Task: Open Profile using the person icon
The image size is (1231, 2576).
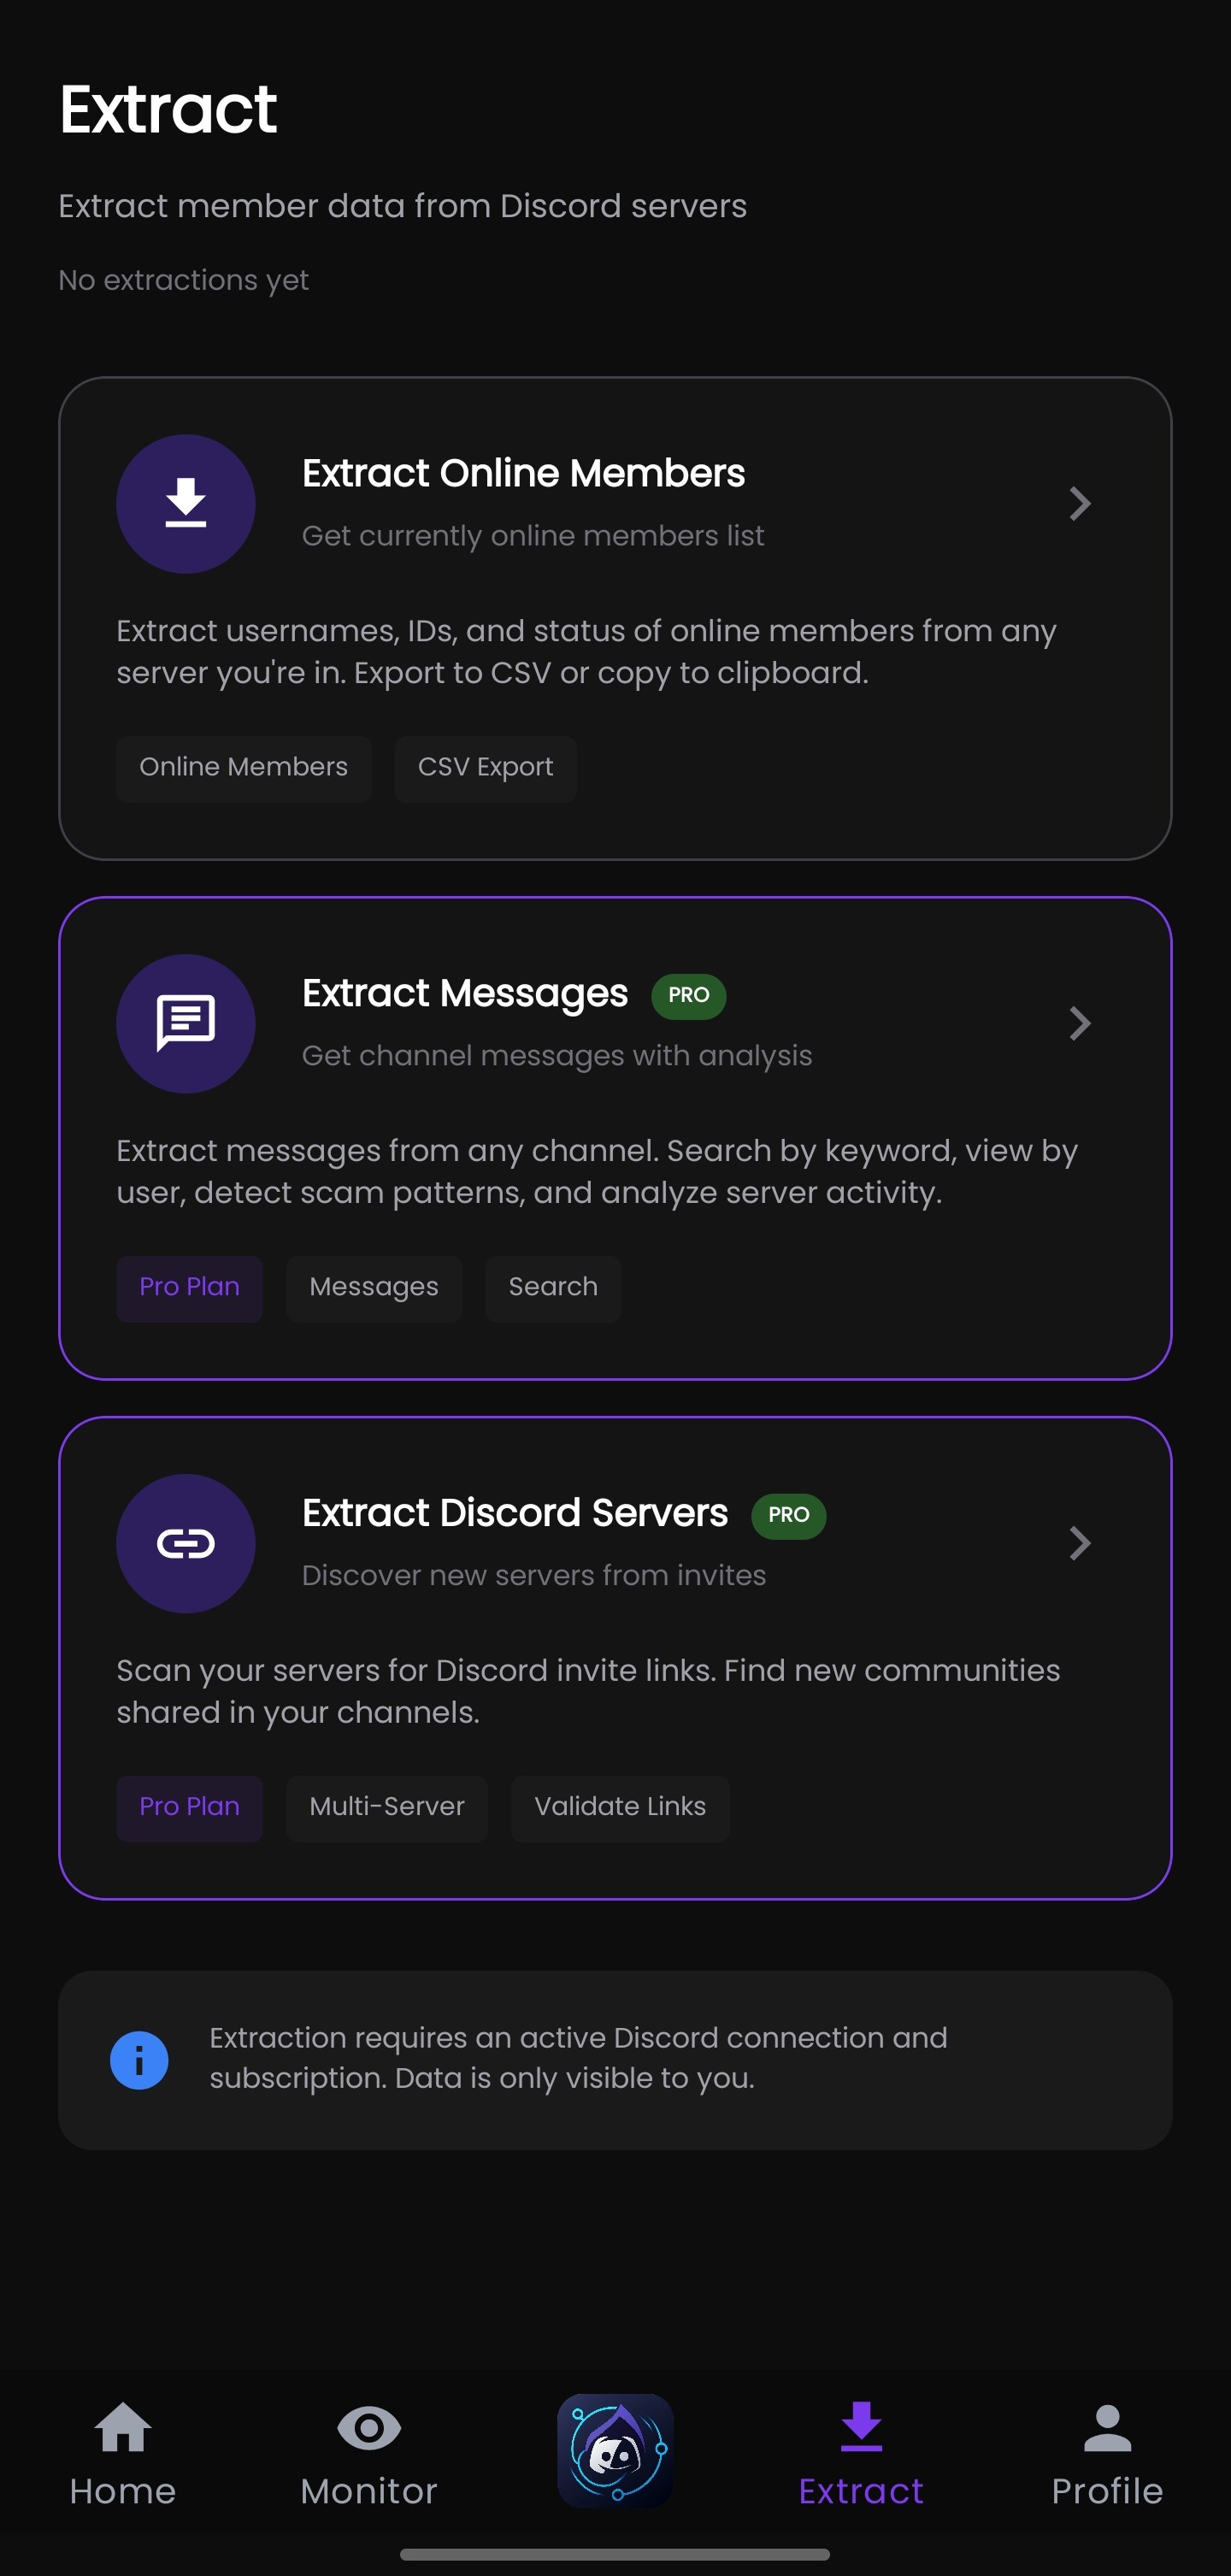Action: [1106, 2428]
